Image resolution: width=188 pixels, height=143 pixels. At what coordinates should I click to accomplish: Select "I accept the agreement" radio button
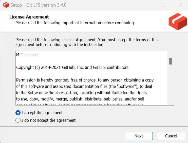[x=18, y=113]
